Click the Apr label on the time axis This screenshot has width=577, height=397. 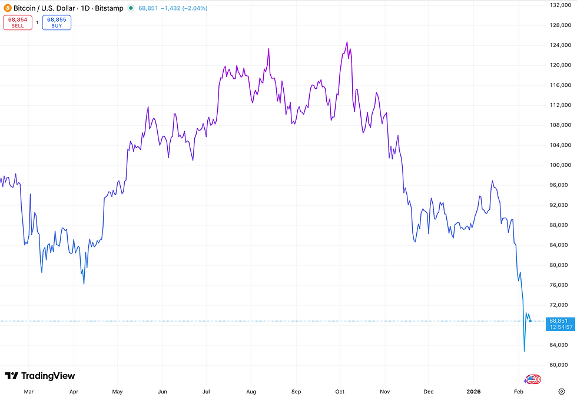(74, 392)
